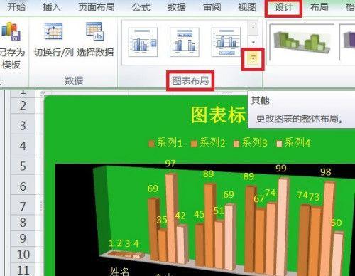Select row header 5
This screenshot has height=276, width=355.
(x=23, y=166)
